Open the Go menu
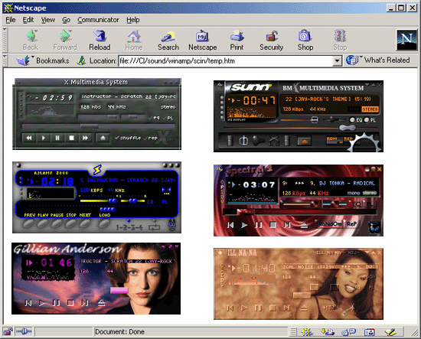 [66, 20]
